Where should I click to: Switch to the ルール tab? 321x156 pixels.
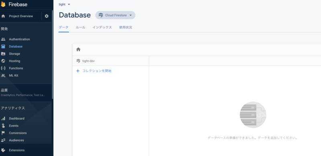coord(80,27)
